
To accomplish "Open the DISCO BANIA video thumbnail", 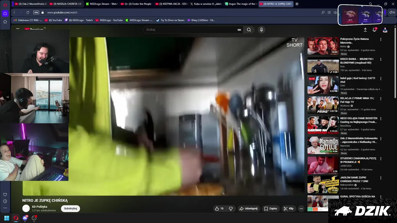I will [x=323, y=66].
